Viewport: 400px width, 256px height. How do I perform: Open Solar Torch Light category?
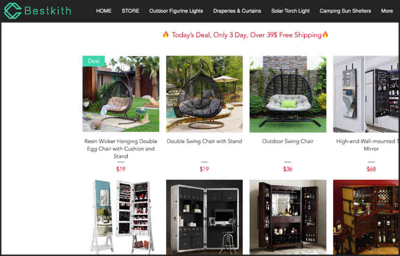tap(290, 11)
